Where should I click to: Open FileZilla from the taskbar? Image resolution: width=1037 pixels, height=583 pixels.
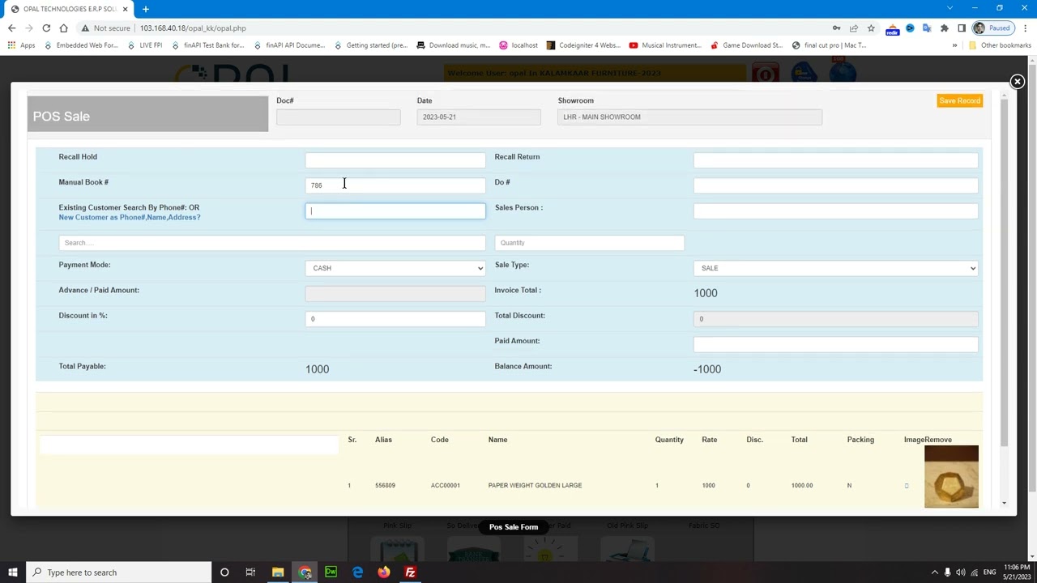click(x=410, y=572)
